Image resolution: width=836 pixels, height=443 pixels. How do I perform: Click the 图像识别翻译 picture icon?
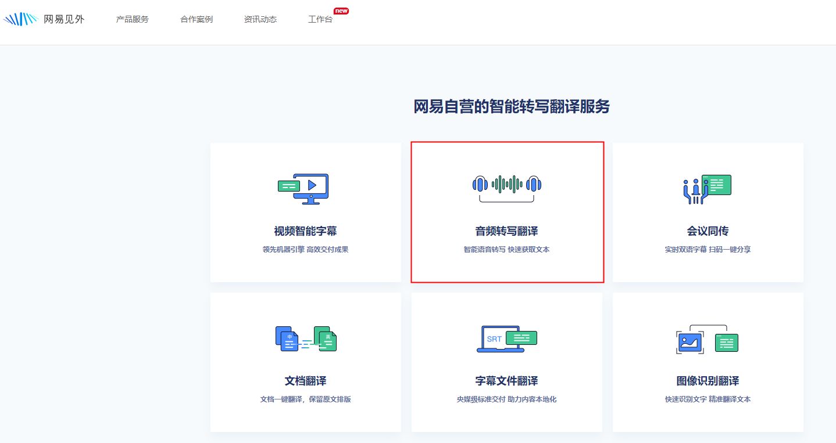(x=708, y=340)
